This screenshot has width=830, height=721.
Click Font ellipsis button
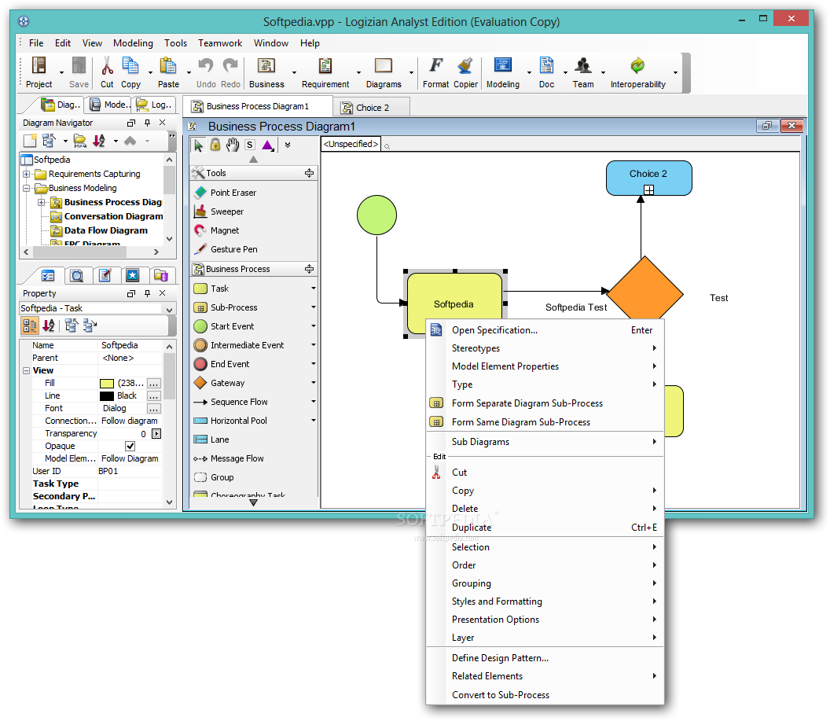[x=154, y=409]
